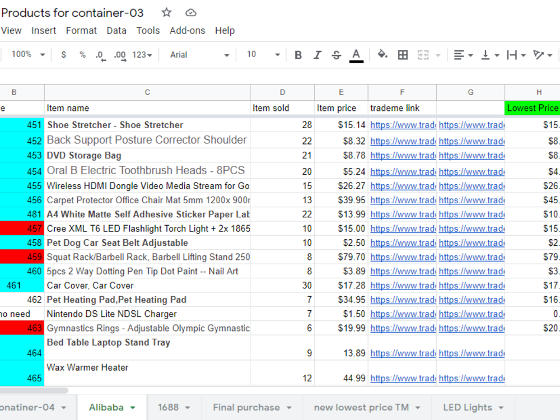Click the merge cells icon
The height and width of the screenshot is (420, 560).
coord(423,55)
